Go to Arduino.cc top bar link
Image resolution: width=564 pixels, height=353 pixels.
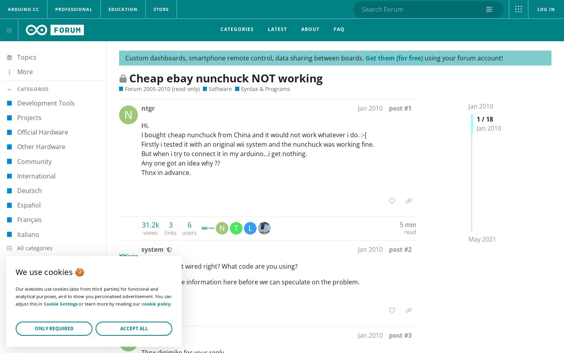tap(23, 9)
